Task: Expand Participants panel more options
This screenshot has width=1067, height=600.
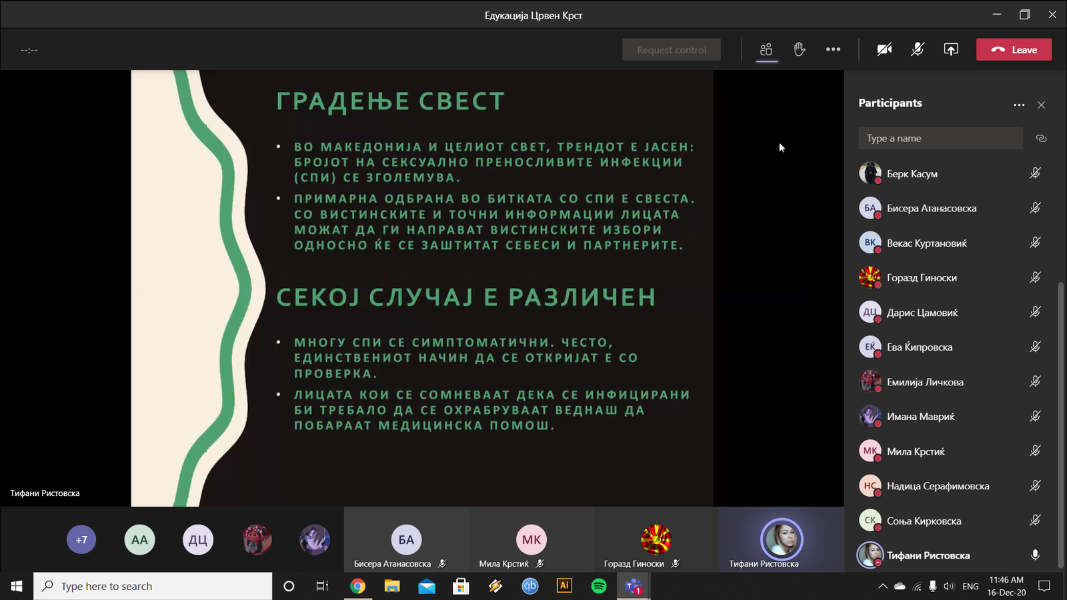Action: [x=1018, y=105]
